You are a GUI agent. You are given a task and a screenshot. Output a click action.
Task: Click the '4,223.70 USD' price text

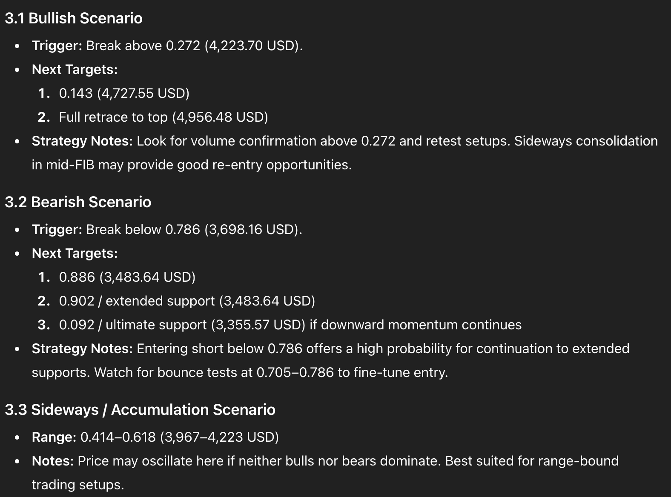tap(252, 46)
